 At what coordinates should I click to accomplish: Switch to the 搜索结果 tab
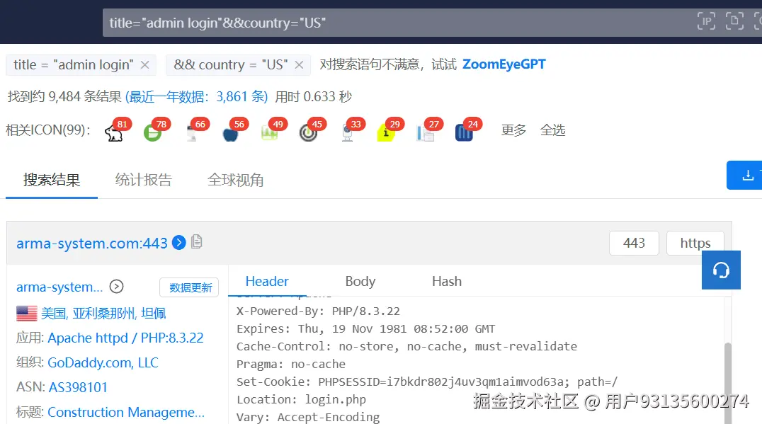(52, 180)
